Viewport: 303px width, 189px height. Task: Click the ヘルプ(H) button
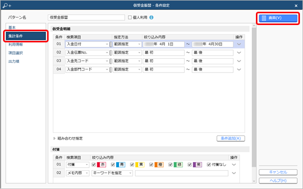[278, 180]
